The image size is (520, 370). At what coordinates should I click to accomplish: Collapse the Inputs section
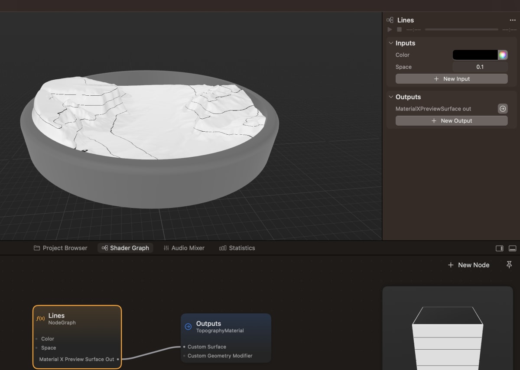(x=391, y=43)
